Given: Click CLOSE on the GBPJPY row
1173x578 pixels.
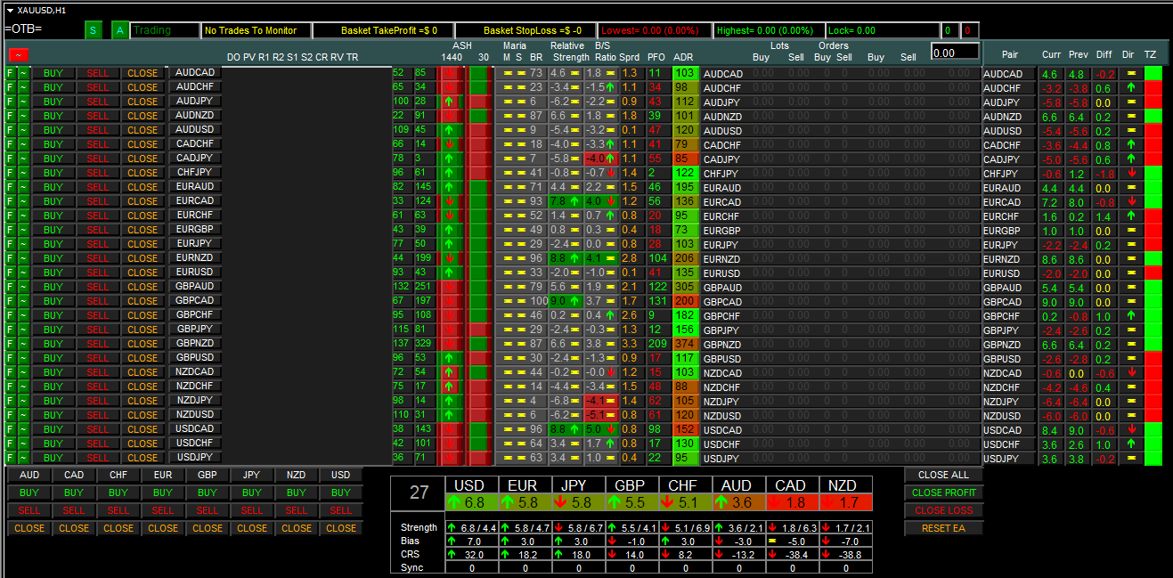Looking at the screenshot, I should [x=143, y=330].
